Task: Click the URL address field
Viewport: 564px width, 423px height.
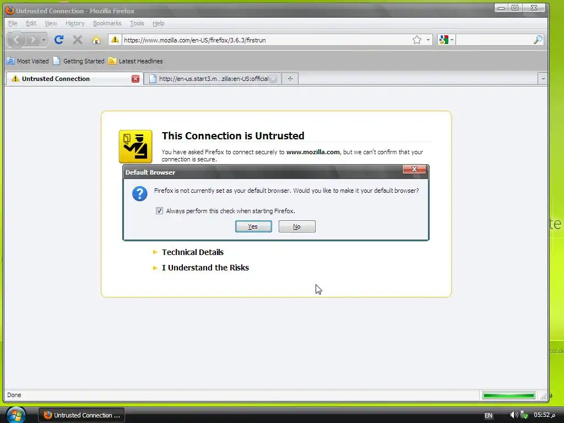Action: click(x=265, y=40)
